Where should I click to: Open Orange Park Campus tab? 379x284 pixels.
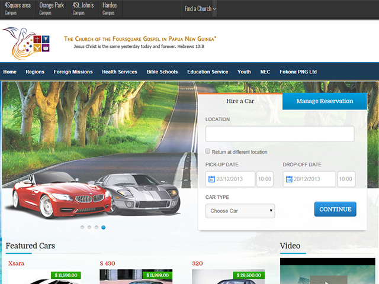click(x=52, y=9)
